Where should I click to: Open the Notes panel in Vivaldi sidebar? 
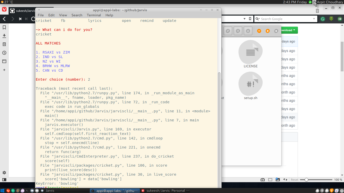[4, 44]
